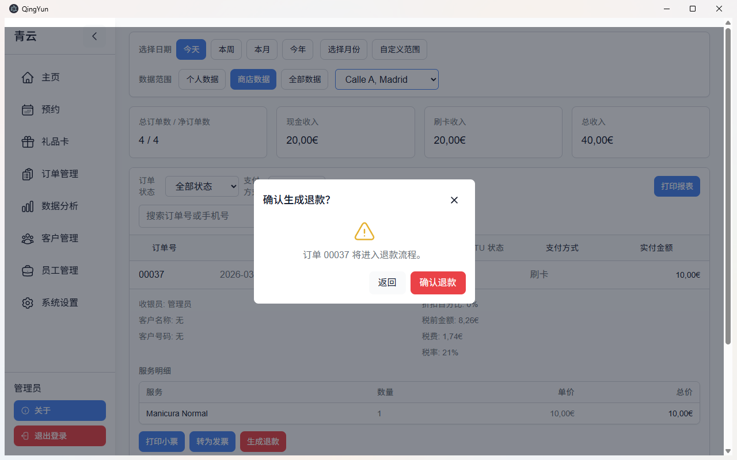Open the 订单管理 menu item
Screen dimensions: 737x460
[60, 174]
